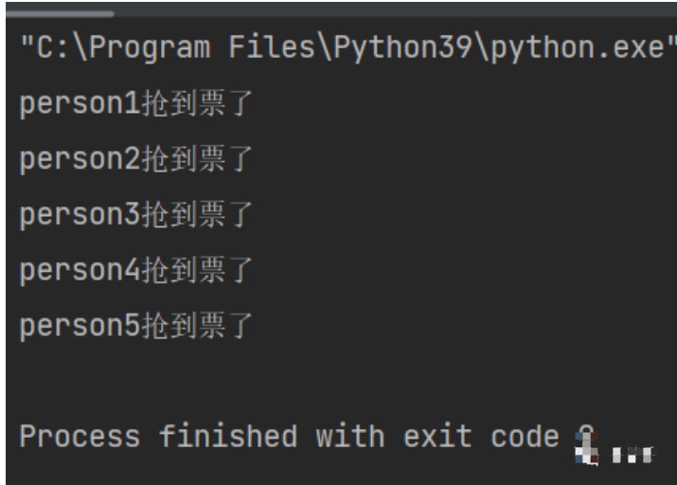Click the "person5" text
677x485 pixels.
click(80, 326)
